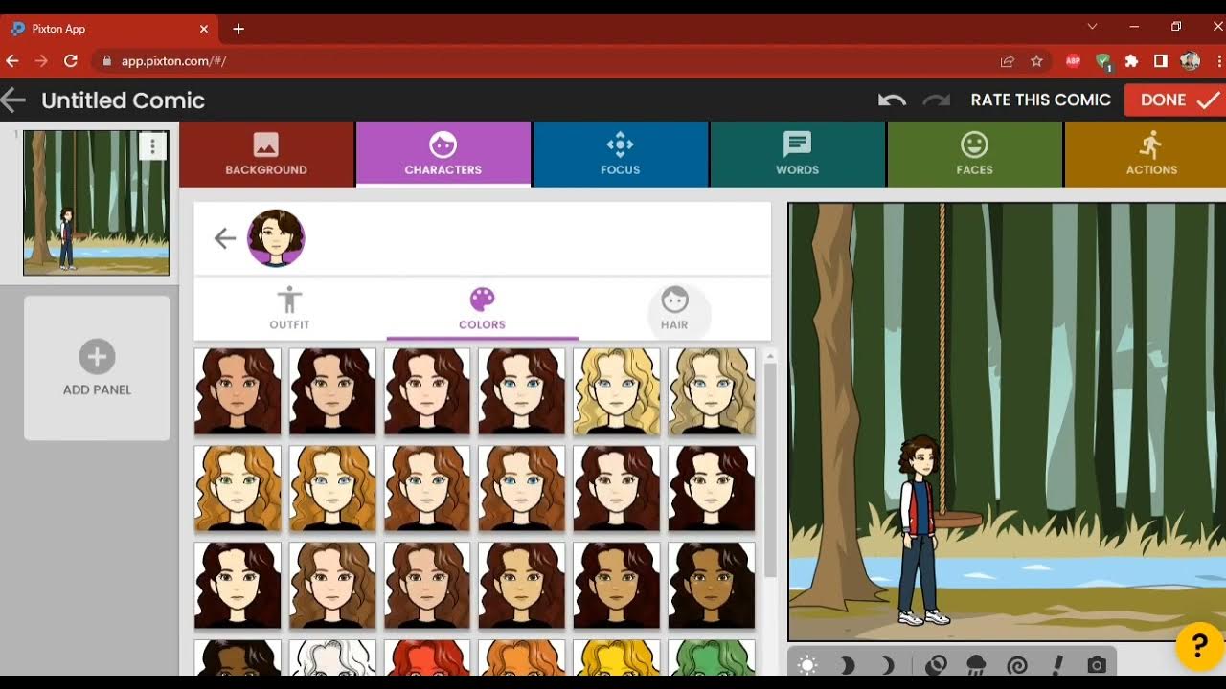1226x689 pixels.
Task: Click RATE THIS COMIC
Action: (1040, 100)
